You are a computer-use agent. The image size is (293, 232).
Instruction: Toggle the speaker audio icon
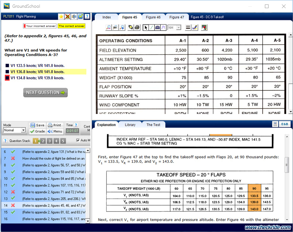coord(74,17)
